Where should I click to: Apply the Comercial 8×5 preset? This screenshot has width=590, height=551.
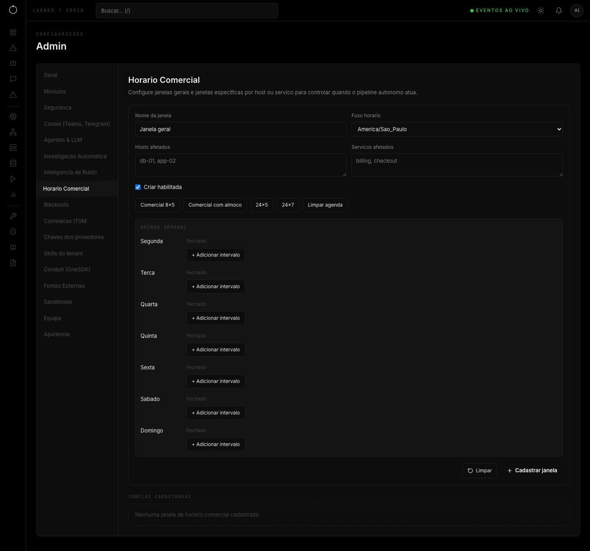tap(157, 205)
